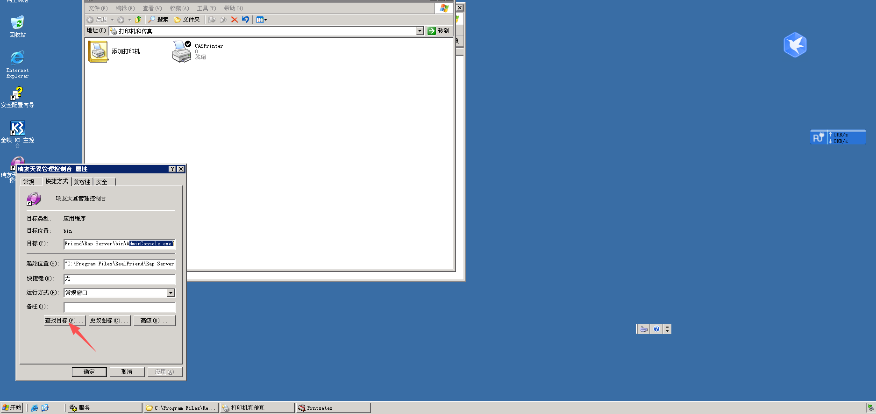The height and width of the screenshot is (414, 876).
Task: Switch to the Shortcut (快捷方式) tab
Action: pyautogui.click(x=57, y=181)
